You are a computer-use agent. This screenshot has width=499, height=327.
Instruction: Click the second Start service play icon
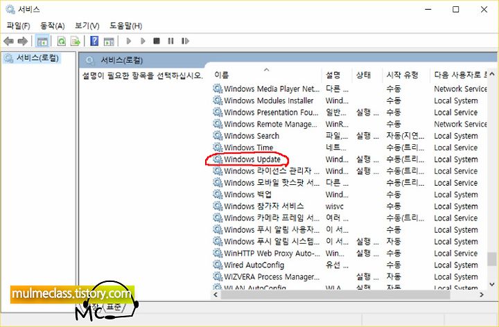[143, 41]
